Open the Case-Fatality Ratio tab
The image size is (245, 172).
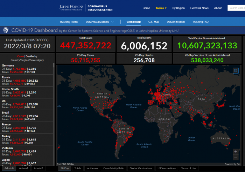[x=114, y=168]
